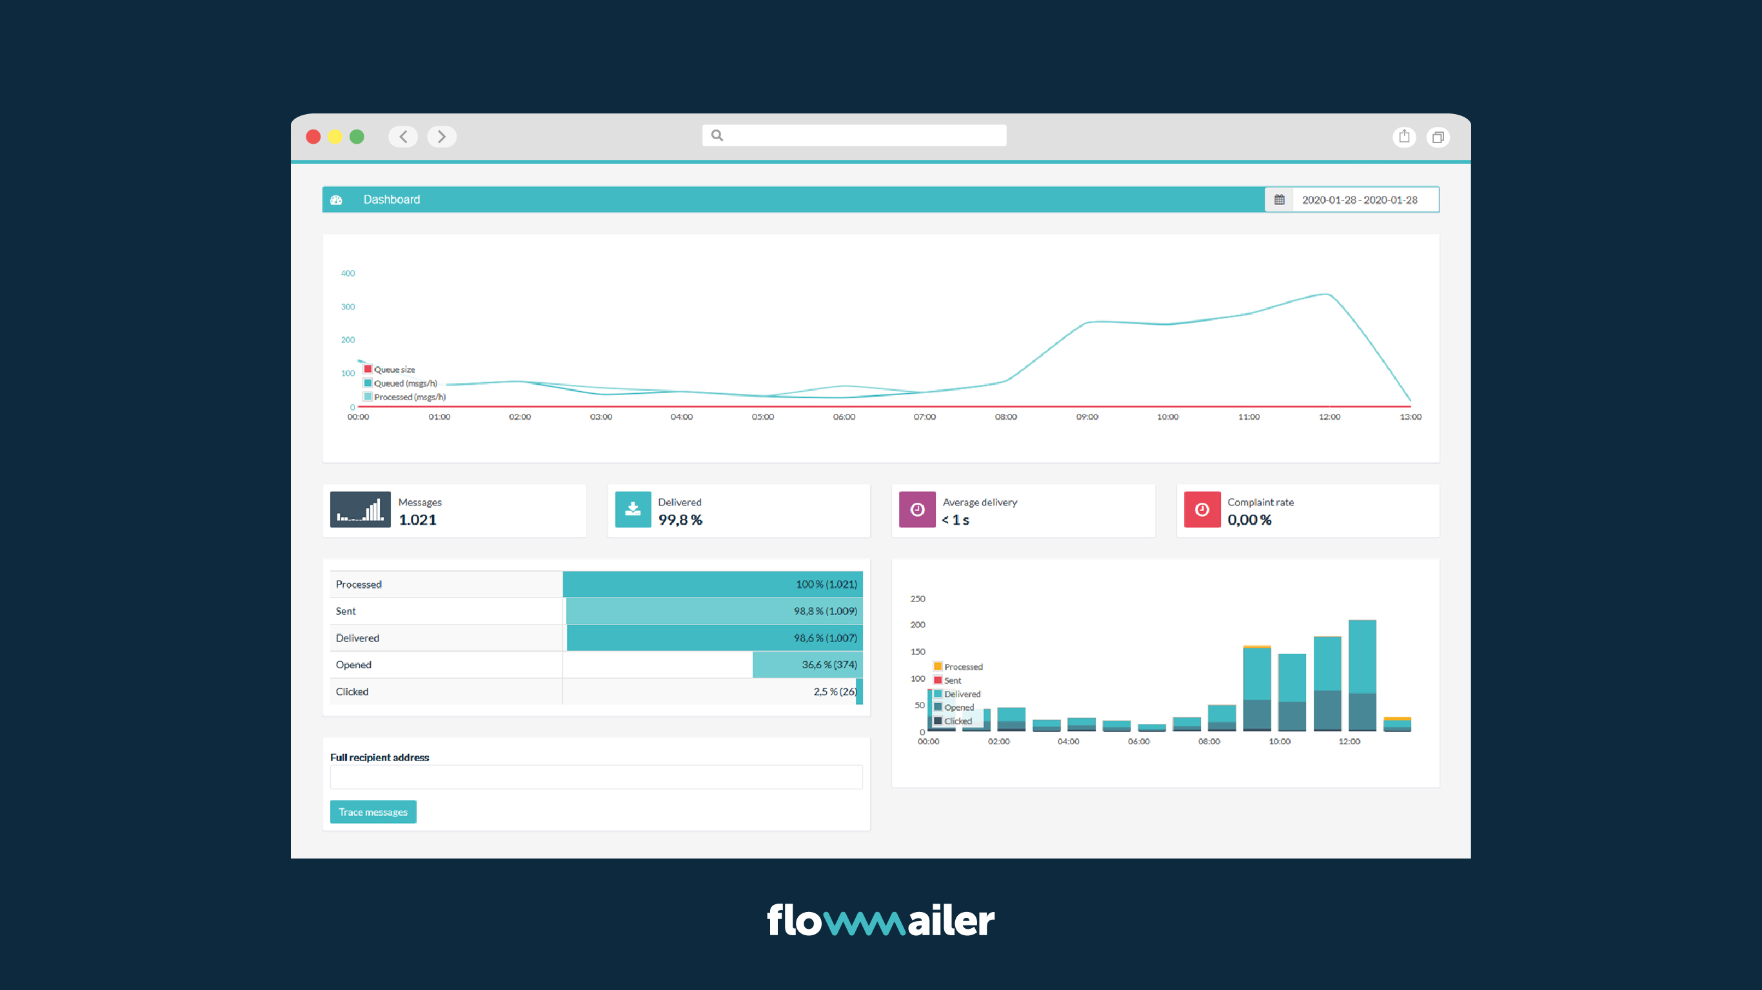
Task: Click the Complaint rate warning icon
Action: tap(1202, 509)
